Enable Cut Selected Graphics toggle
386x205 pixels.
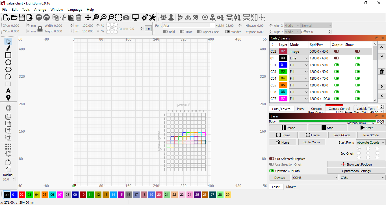pos(272,159)
